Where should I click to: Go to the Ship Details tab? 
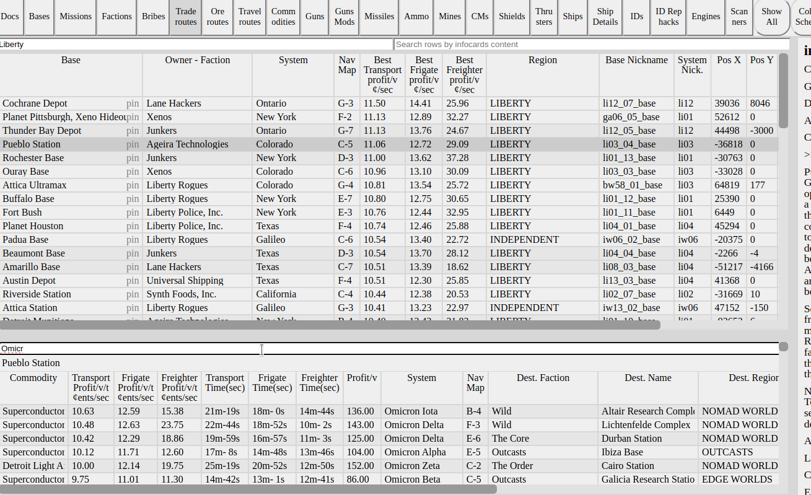click(605, 17)
